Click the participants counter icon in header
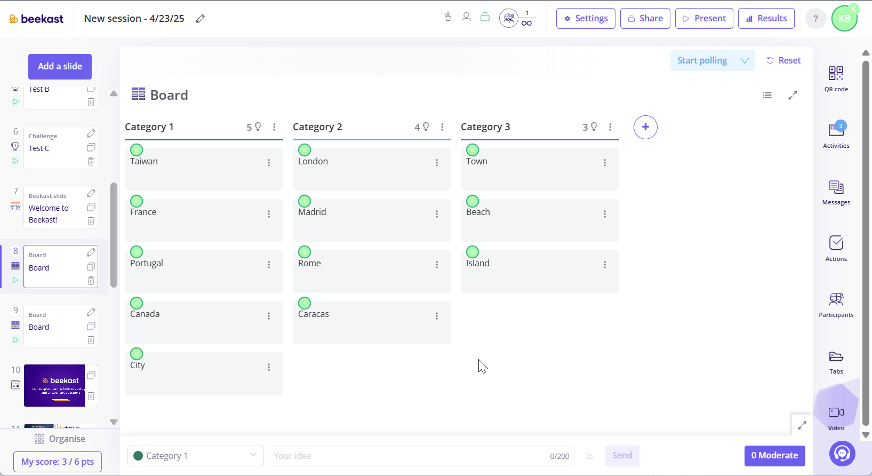The height and width of the screenshot is (476, 872). pyautogui.click(x=509, y=18)
